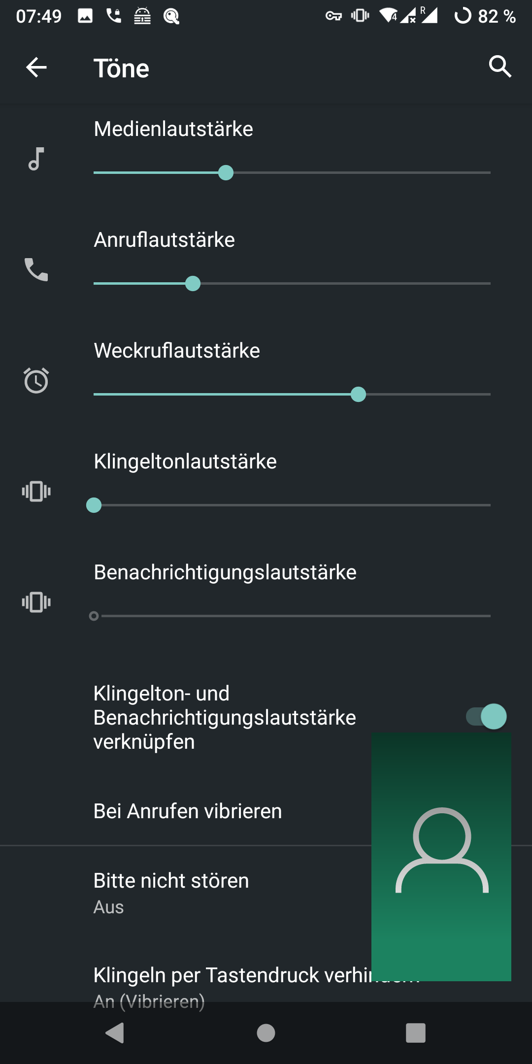Open recent apps with the square button

[415, 1032]
